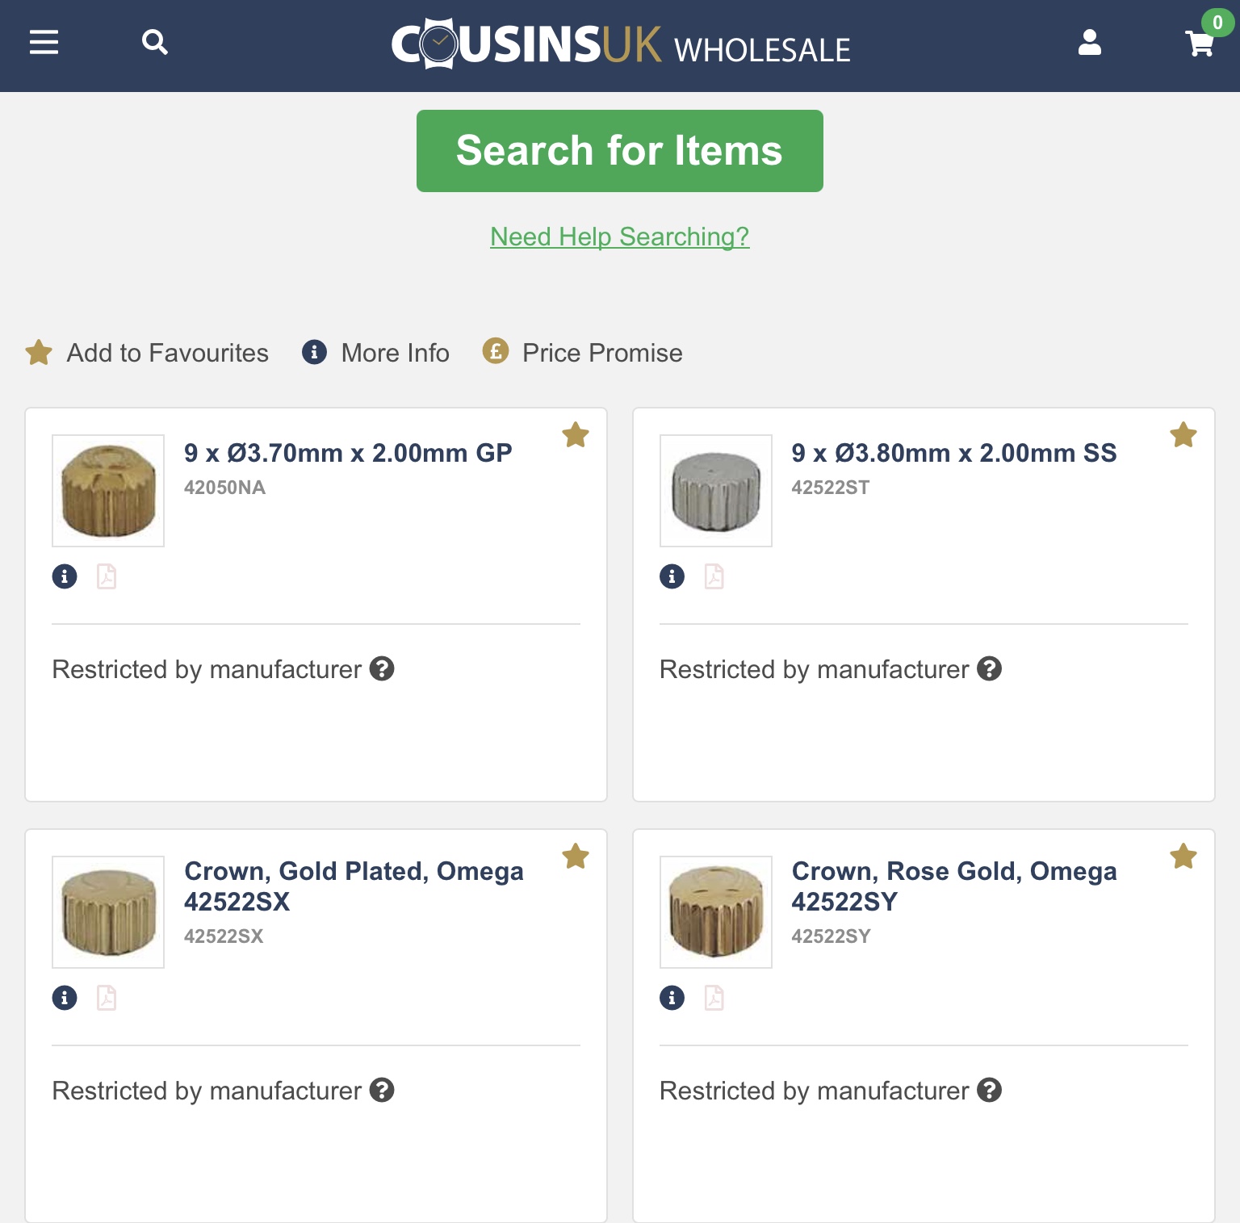Show restriction help for item 42522SY
Image resolution: width=1240 pixels, height=1223 pixels.
[989, 1091]
